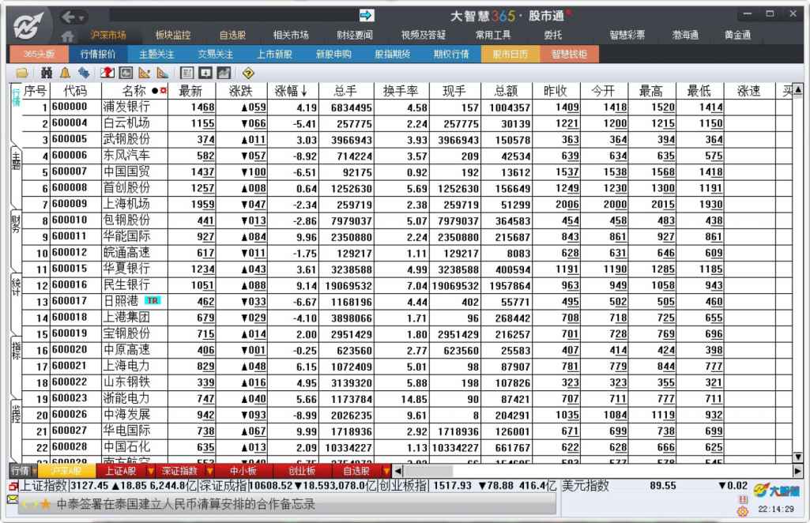Viewport: 810px width, 523px height.
Task: Click the Dazhihui logo icon top-left
Action: tap(28, 26)
